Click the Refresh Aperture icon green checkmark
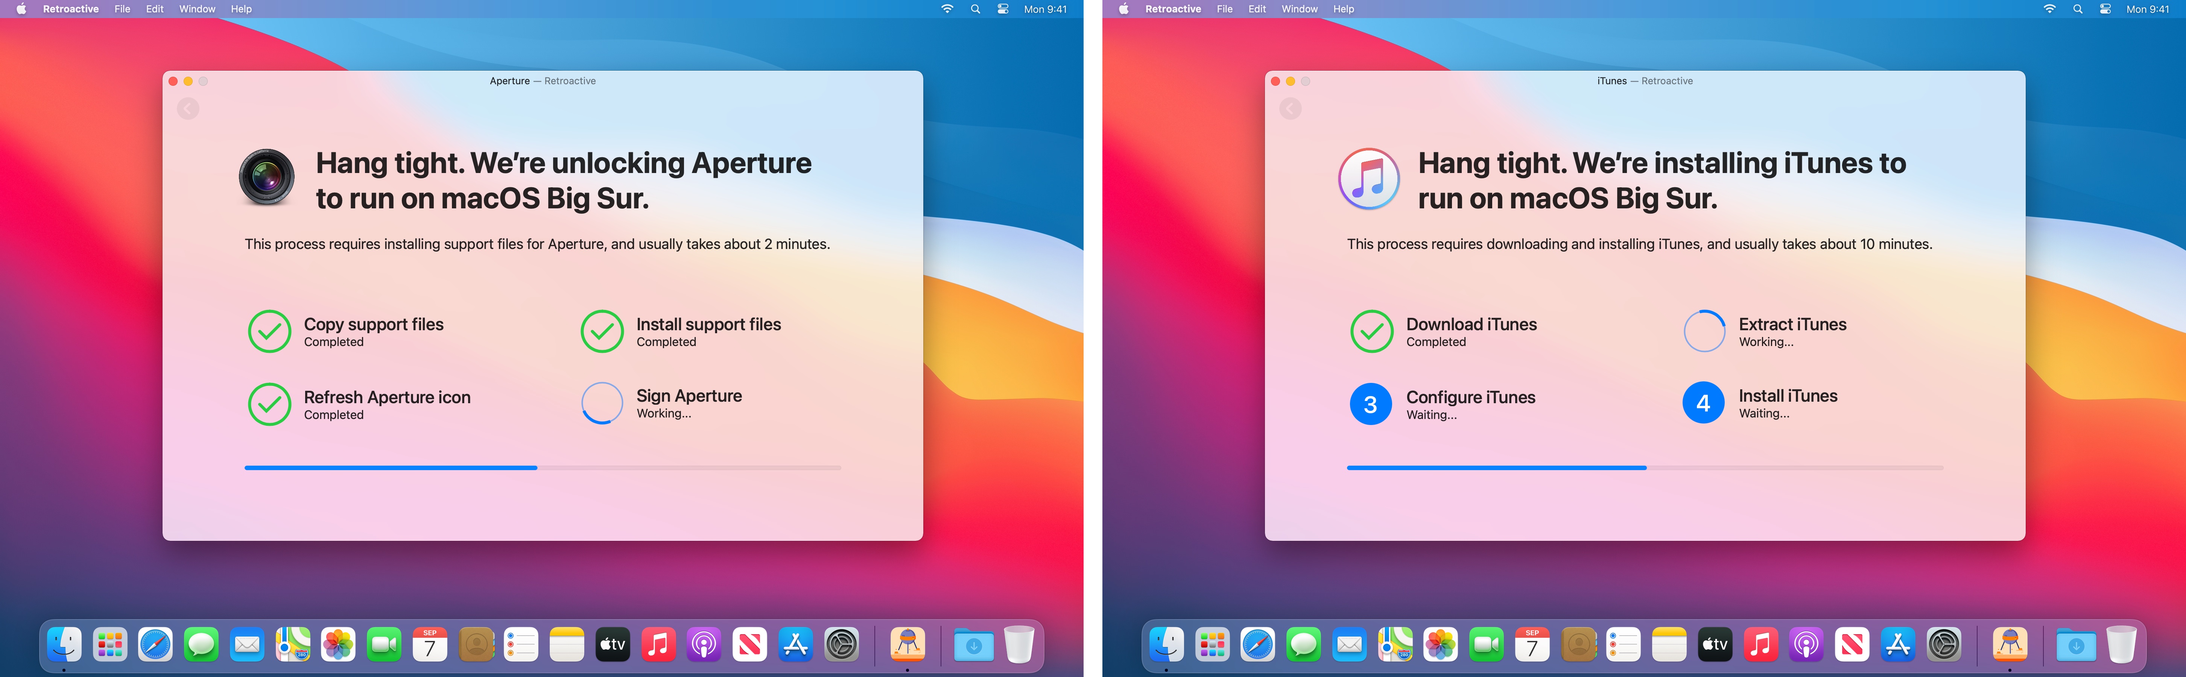The image size is (2186, 677). click(269, 404)
